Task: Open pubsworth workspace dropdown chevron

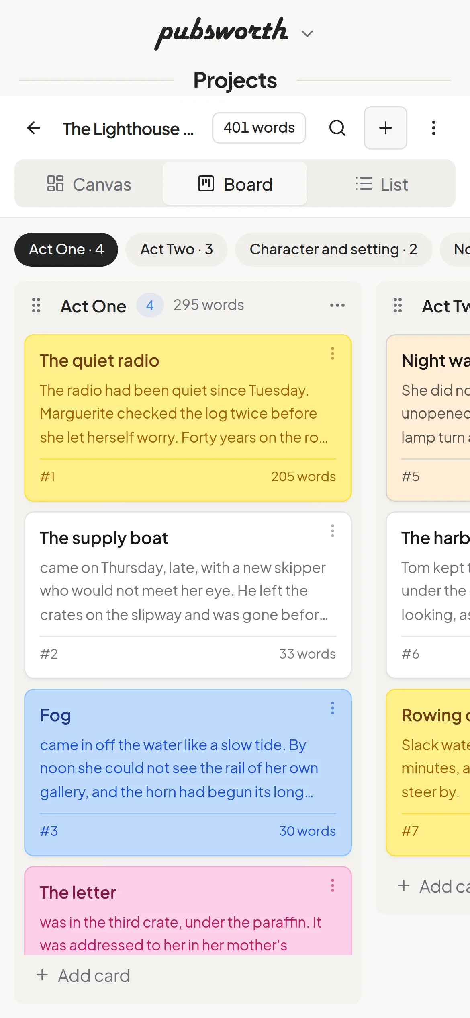Action: [307, 34]
